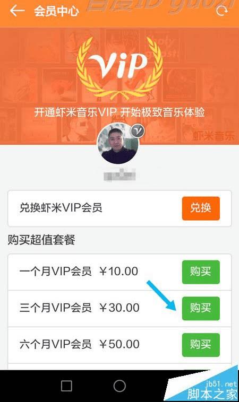
Task: Select the 六个月VIP会员 package label
Action: (55, 344)
